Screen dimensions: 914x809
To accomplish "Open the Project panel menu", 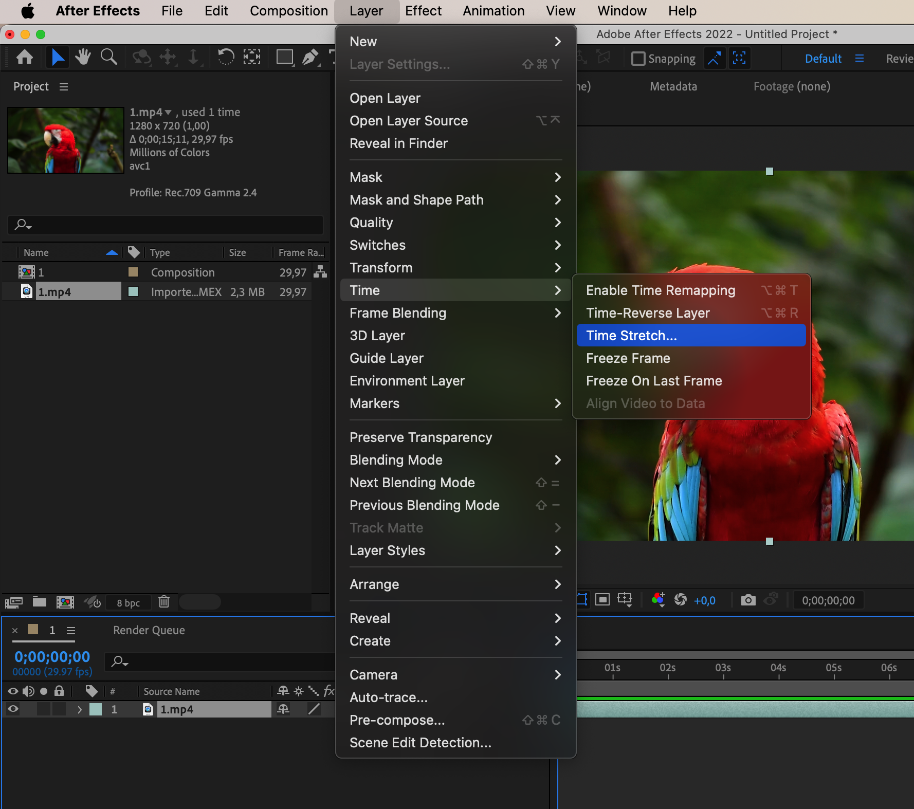I will tap(64, 87).
